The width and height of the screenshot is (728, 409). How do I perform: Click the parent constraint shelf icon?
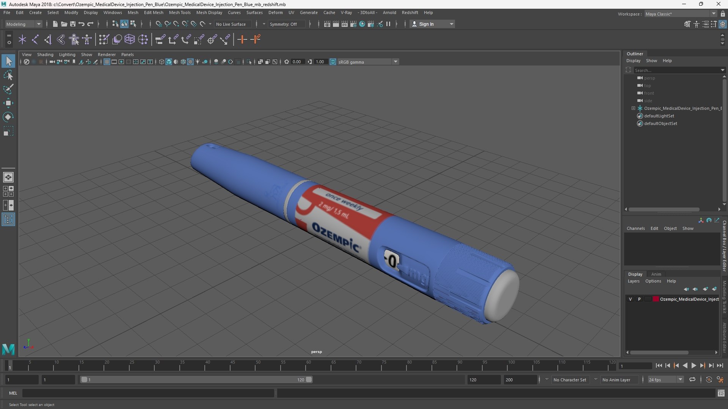[160, 39]
